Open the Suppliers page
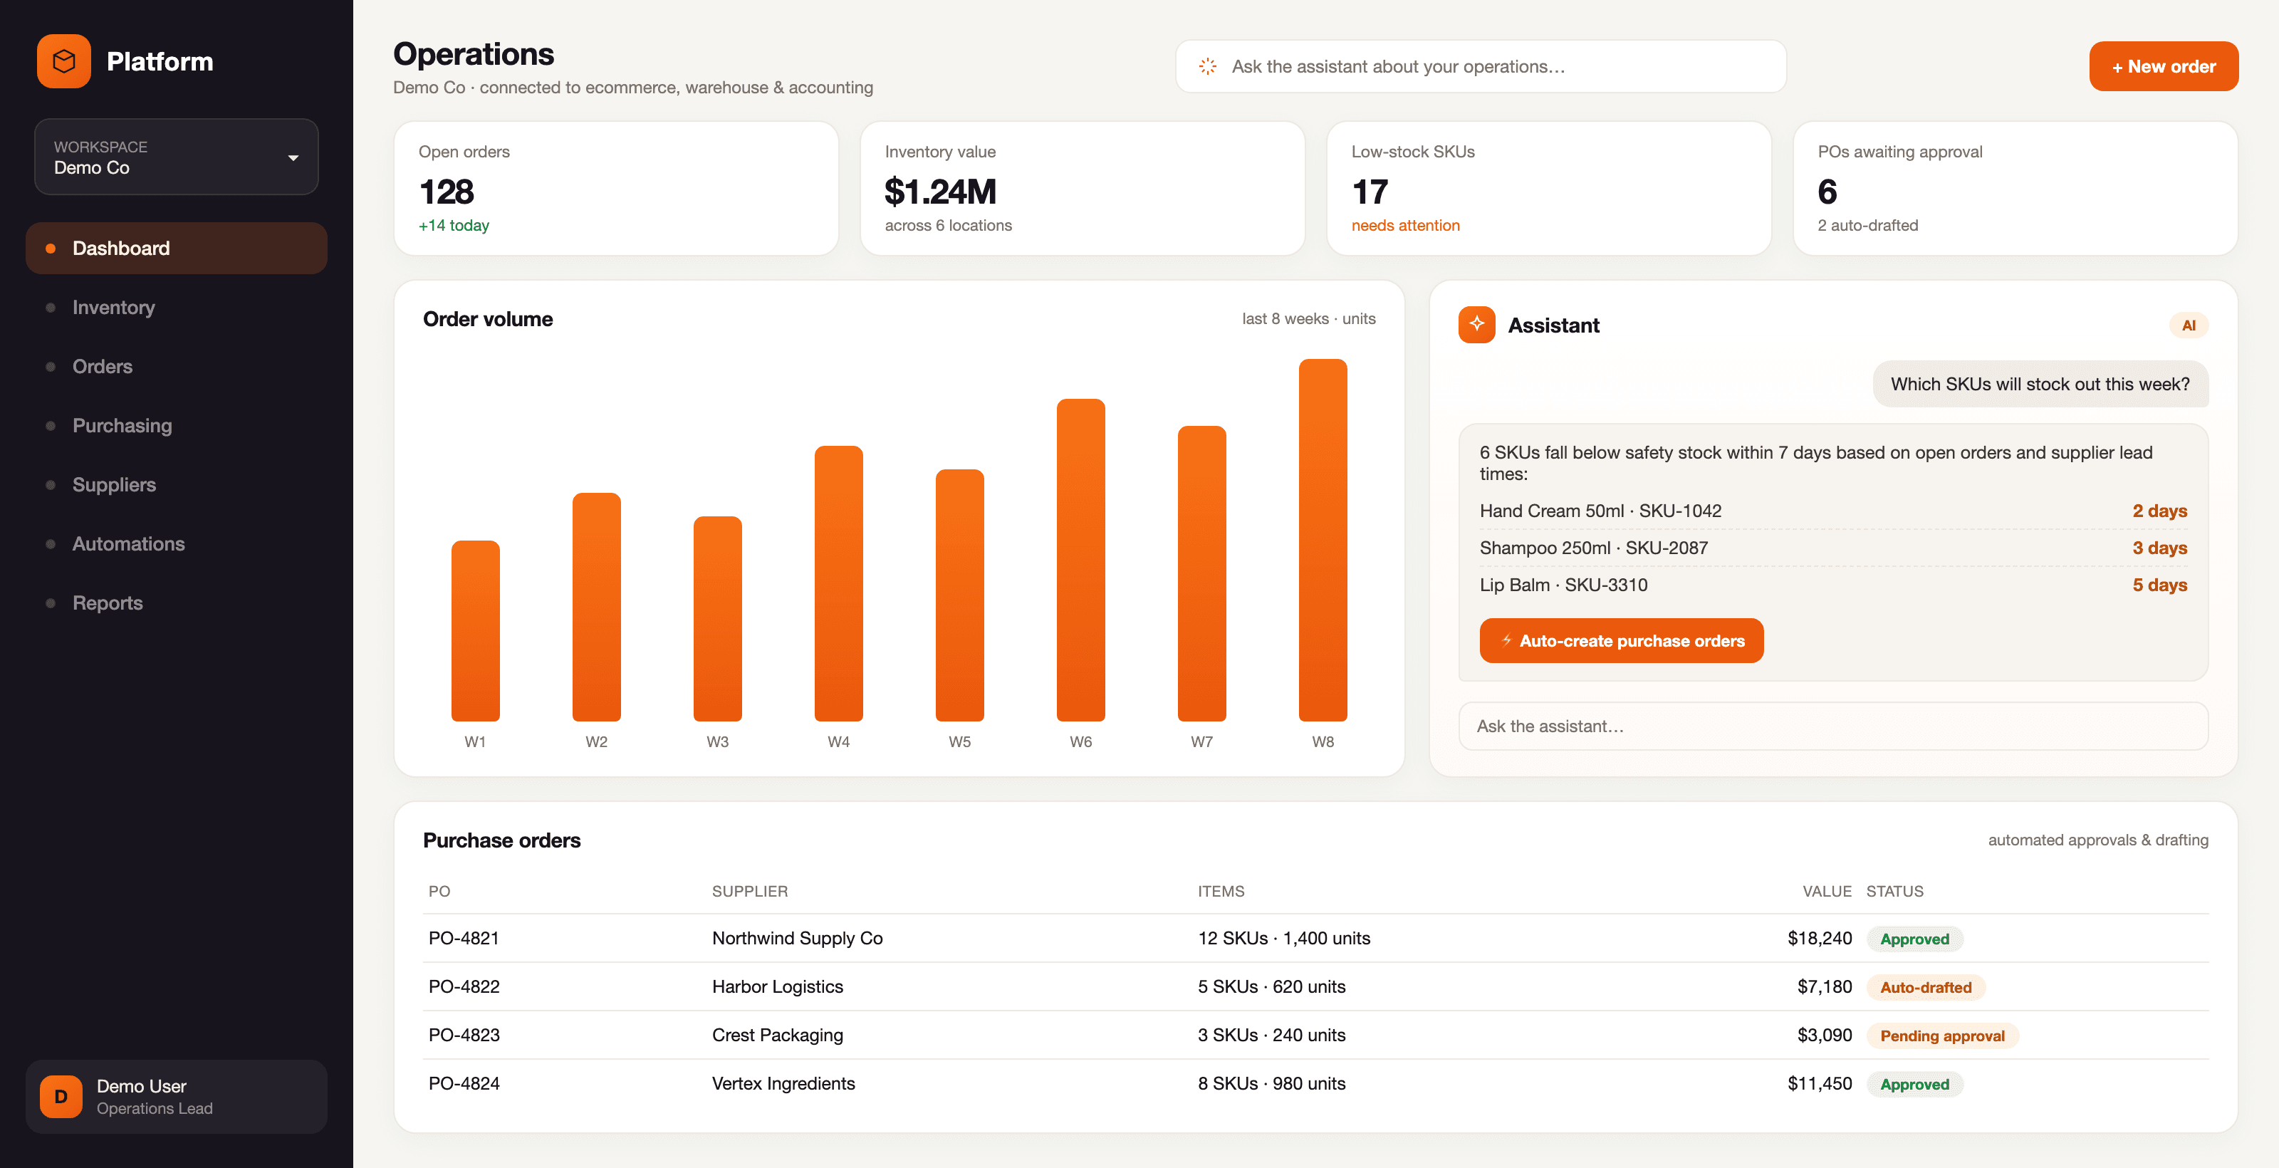Viewport: 2279px width, 1168px height. (176, 485)
